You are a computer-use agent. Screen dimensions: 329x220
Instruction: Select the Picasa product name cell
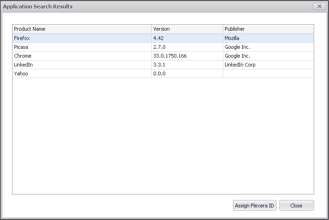[x=22, y=47]
